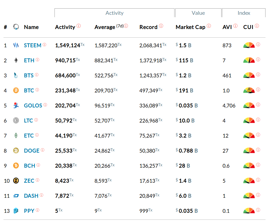The height and width of the screenshot is (223, 269).
Task: Click info icon after STEEM CUI gauge
Action: point(258,44)
